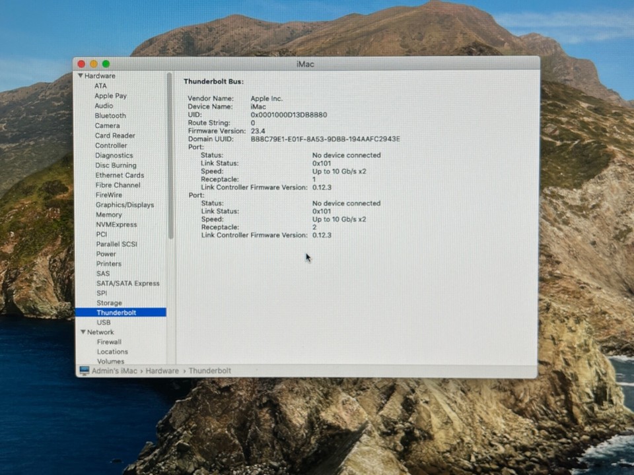
Task: Click the iMac computer icon in path bar
Action: 84,371
